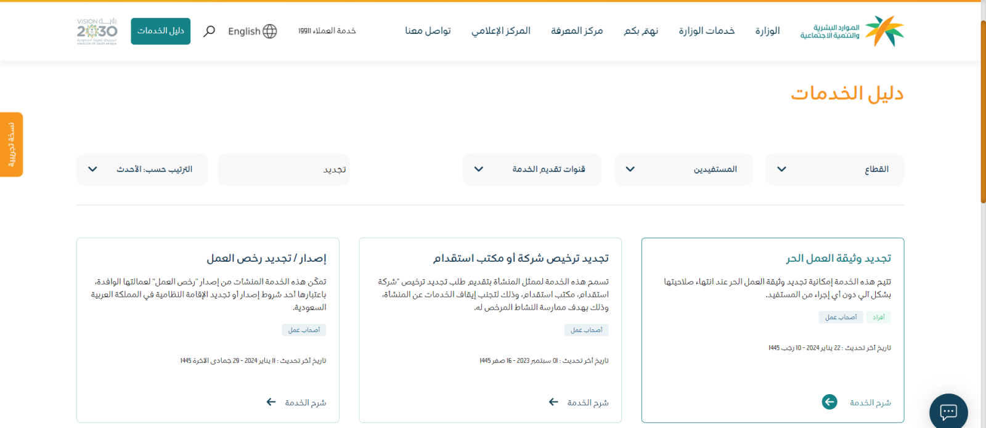Click أصحاب عمل tag on رخص العمل card
This screenshot has width=986, height=428.
point(304,330)
